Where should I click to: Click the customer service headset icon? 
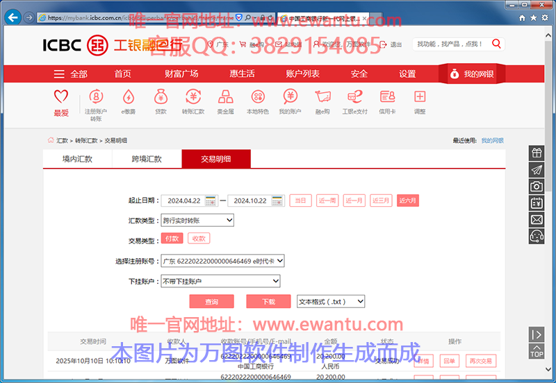pyautogui.click(x=537, y=236)
